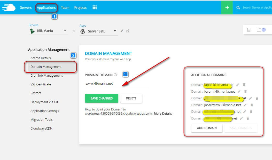Open Deployment Via Git
272x160 pixels.
[44, 102]
